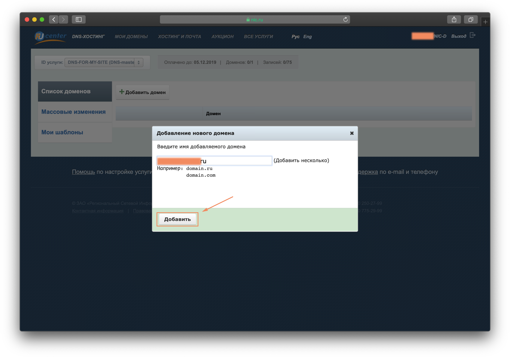Click the Домен column header
The width and height of the screenshot is (510, 357).
click(213, 113)
